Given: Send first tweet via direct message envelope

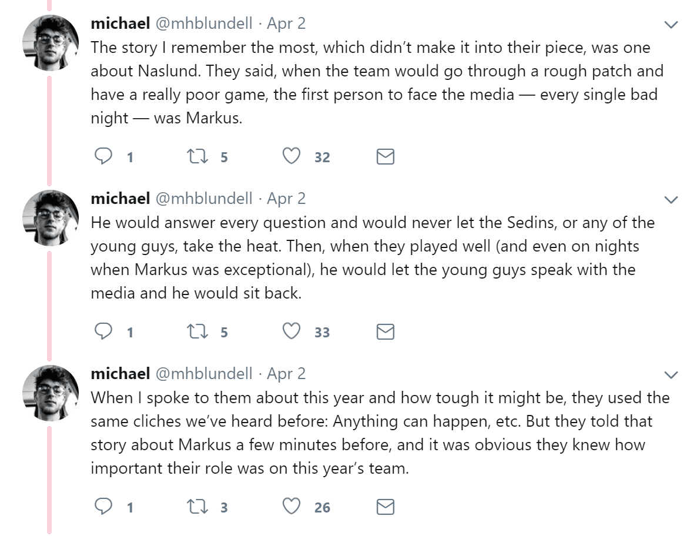Looking at the screenshot, I should tap(384, 156).
